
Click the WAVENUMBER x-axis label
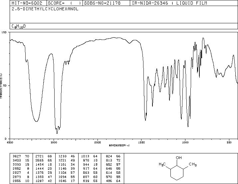pos(119,145)
